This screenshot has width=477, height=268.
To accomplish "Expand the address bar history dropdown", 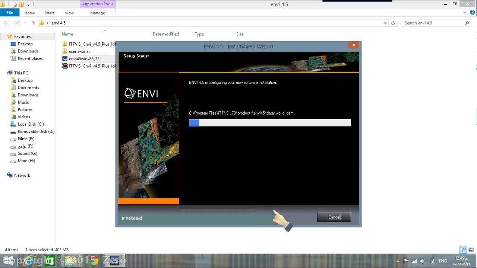I will coord(385,23).
